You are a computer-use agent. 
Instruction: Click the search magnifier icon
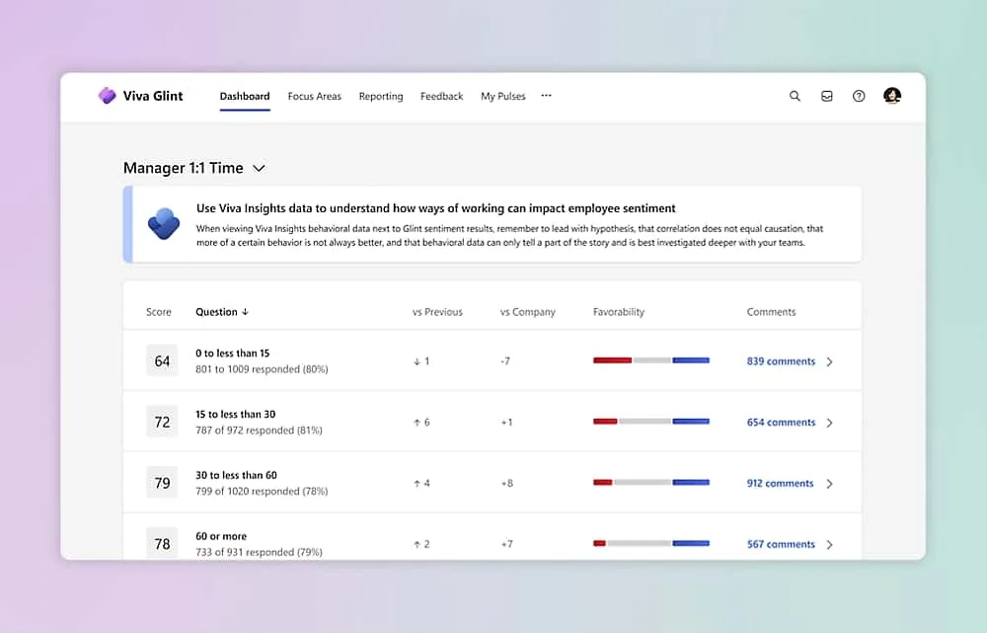pyautogui.click(x=795, y=96)
